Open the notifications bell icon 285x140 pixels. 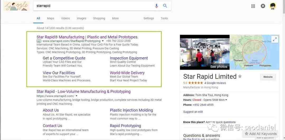[263, 6]
